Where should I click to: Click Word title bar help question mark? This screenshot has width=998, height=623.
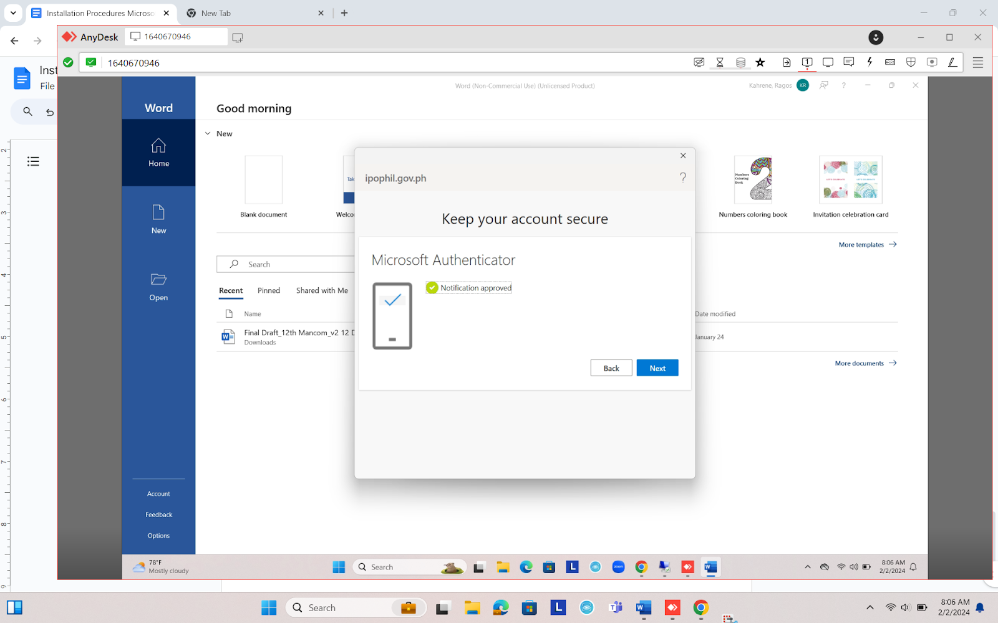click(844, 85)
